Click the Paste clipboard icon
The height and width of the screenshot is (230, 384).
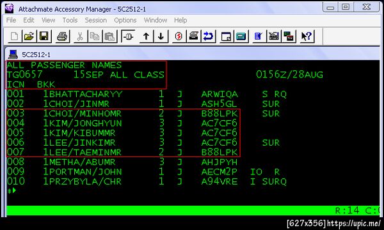tap(109, 36)
